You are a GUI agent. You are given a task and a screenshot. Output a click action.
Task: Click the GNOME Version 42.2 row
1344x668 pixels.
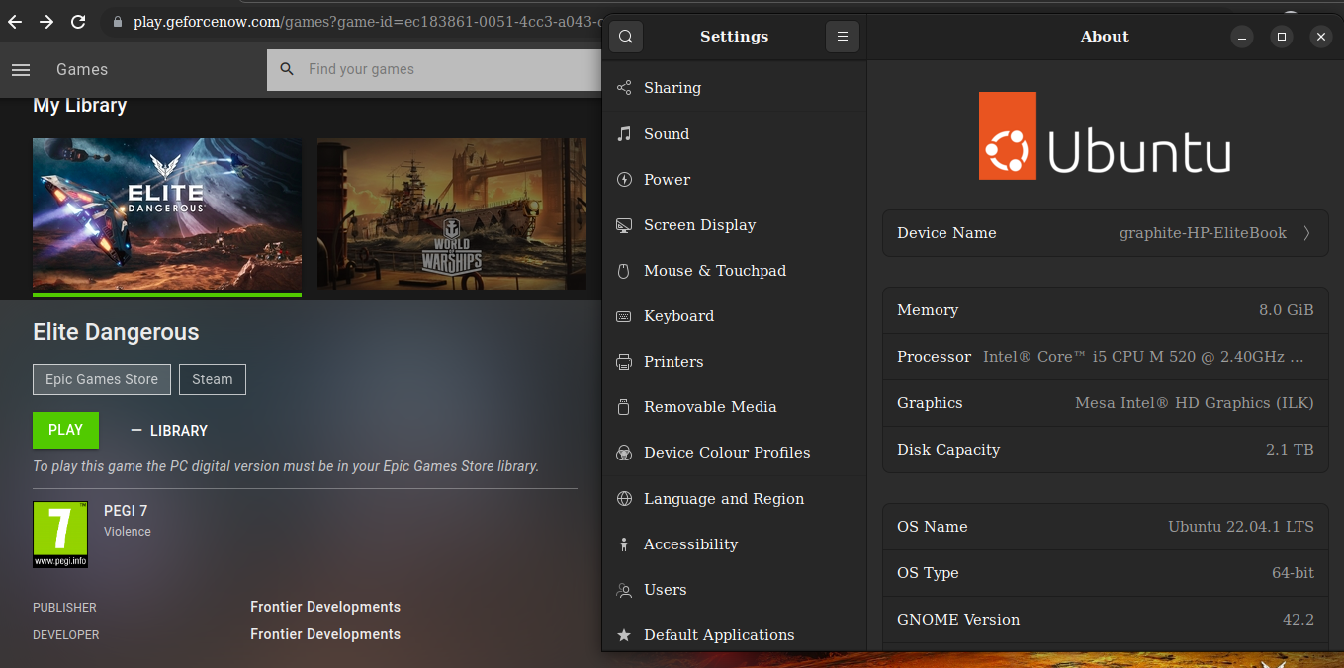click(x=1105, y=620)
